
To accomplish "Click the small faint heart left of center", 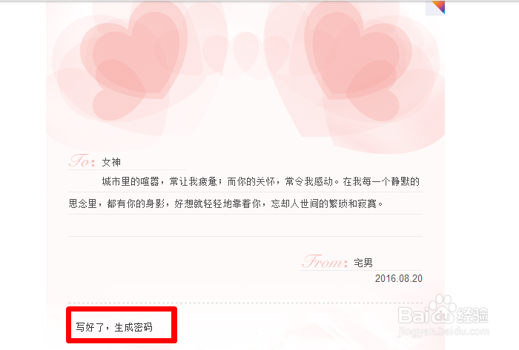I will pyautogui.click(x=215, y=53).
